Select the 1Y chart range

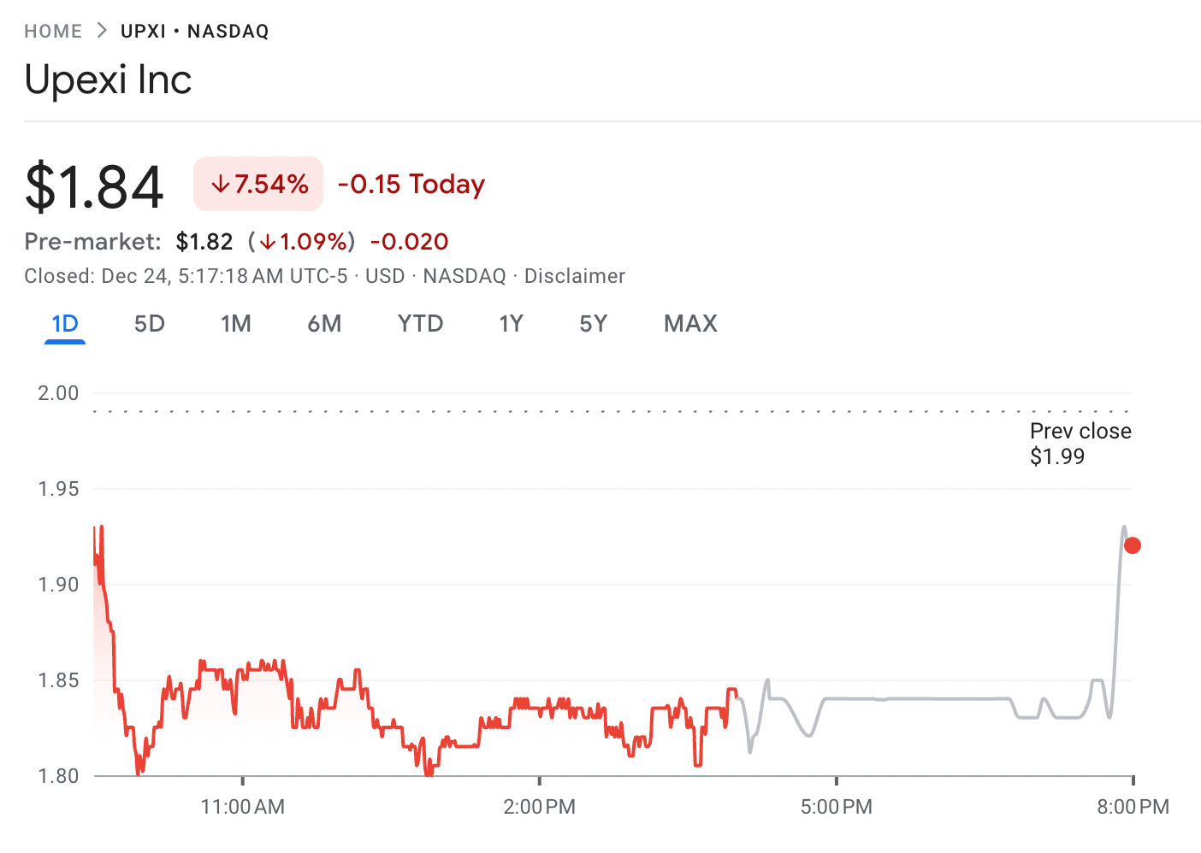(511, 323)
